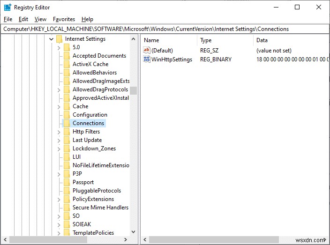Image resolution: width=330 pixels, height=245 pixels.
Task: Expand the Cache key
Action: pos(59,107)
